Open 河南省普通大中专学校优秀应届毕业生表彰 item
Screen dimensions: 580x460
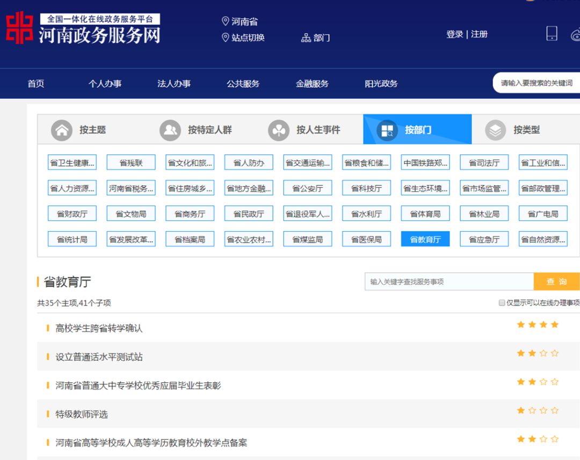point(138,385)
